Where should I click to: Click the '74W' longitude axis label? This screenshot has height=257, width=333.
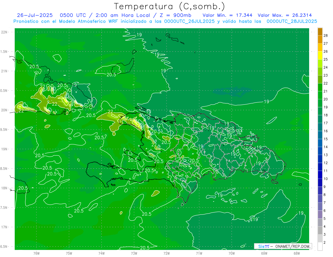(102, 253)
